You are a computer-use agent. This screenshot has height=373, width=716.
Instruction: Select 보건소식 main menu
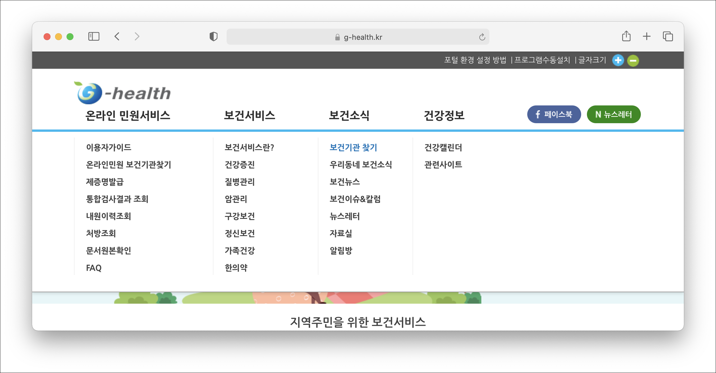point(349,115)
